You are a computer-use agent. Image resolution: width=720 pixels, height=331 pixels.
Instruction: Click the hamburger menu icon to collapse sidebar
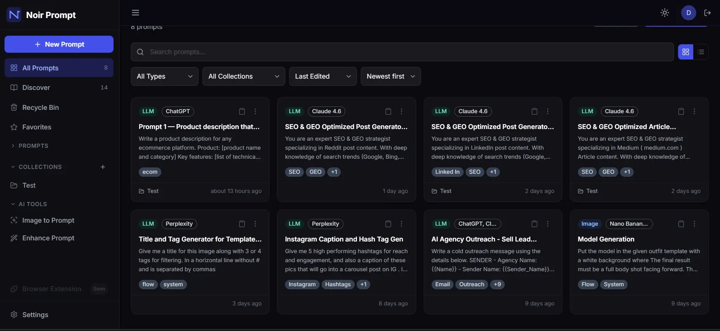(135, 13)
